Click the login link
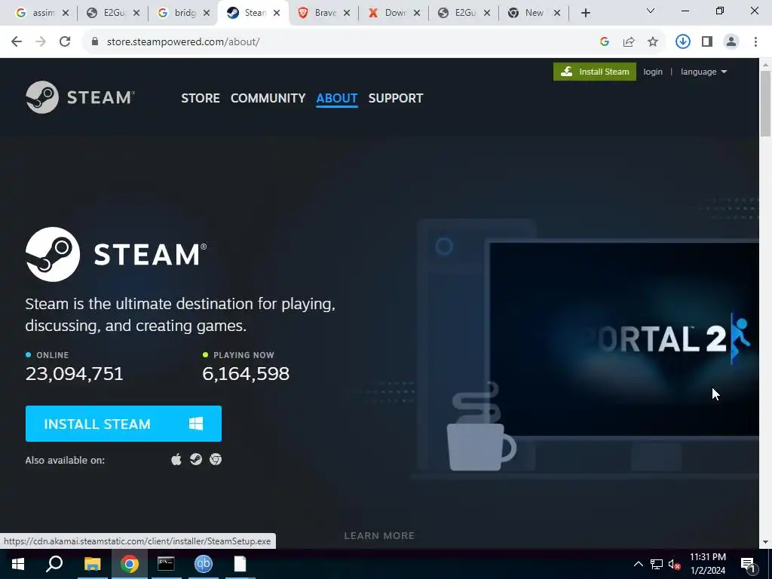This screenshot has width=772, height=579. 653,72
